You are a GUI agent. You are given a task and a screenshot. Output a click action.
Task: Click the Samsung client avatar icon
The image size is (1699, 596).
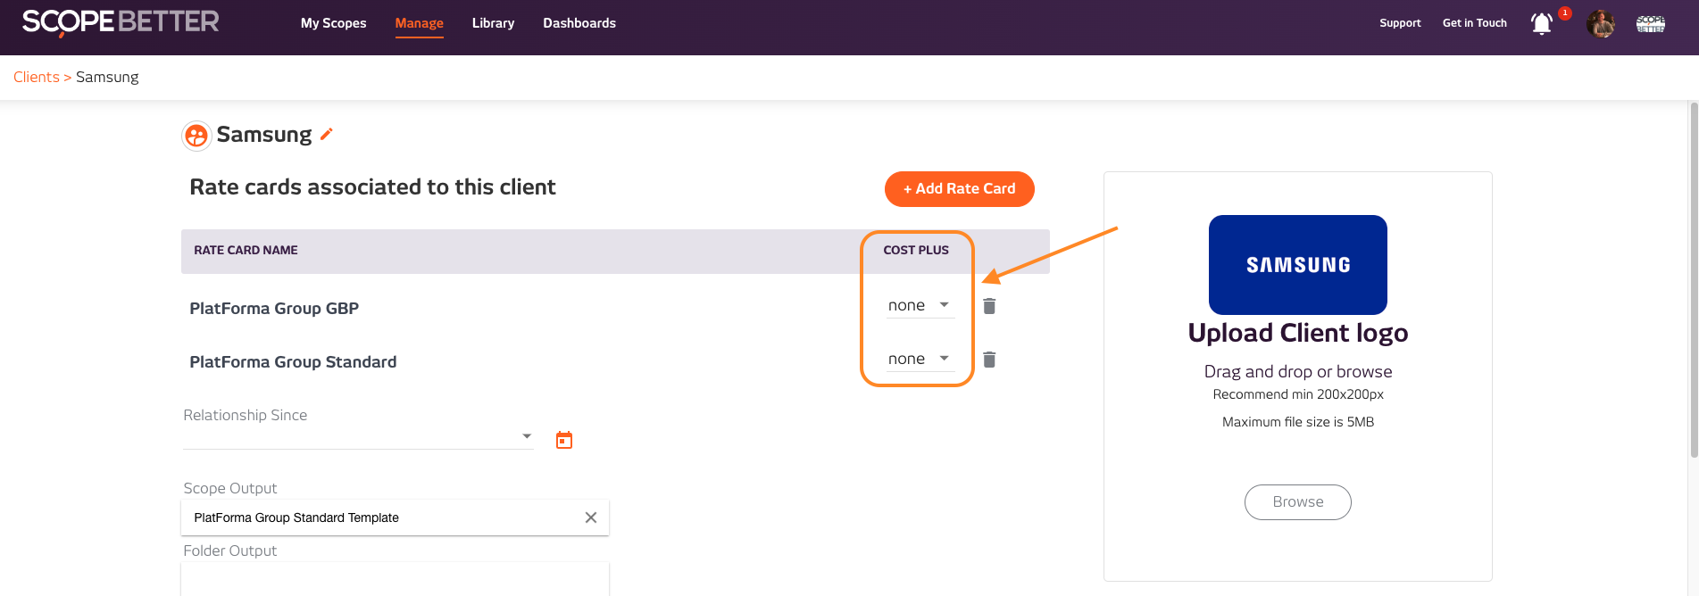pyautogui.click(x=196, y=136)
